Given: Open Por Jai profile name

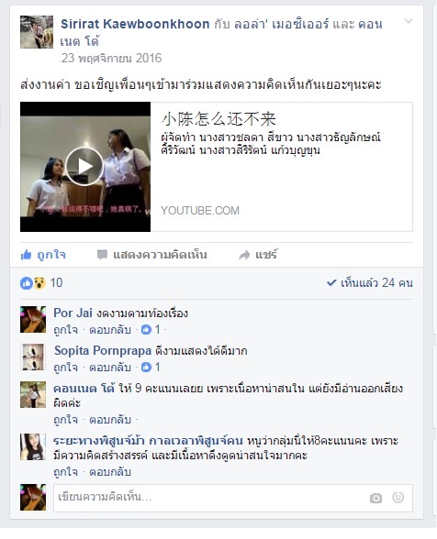Looking at the screenshot, I should click(x=73, y=313).
